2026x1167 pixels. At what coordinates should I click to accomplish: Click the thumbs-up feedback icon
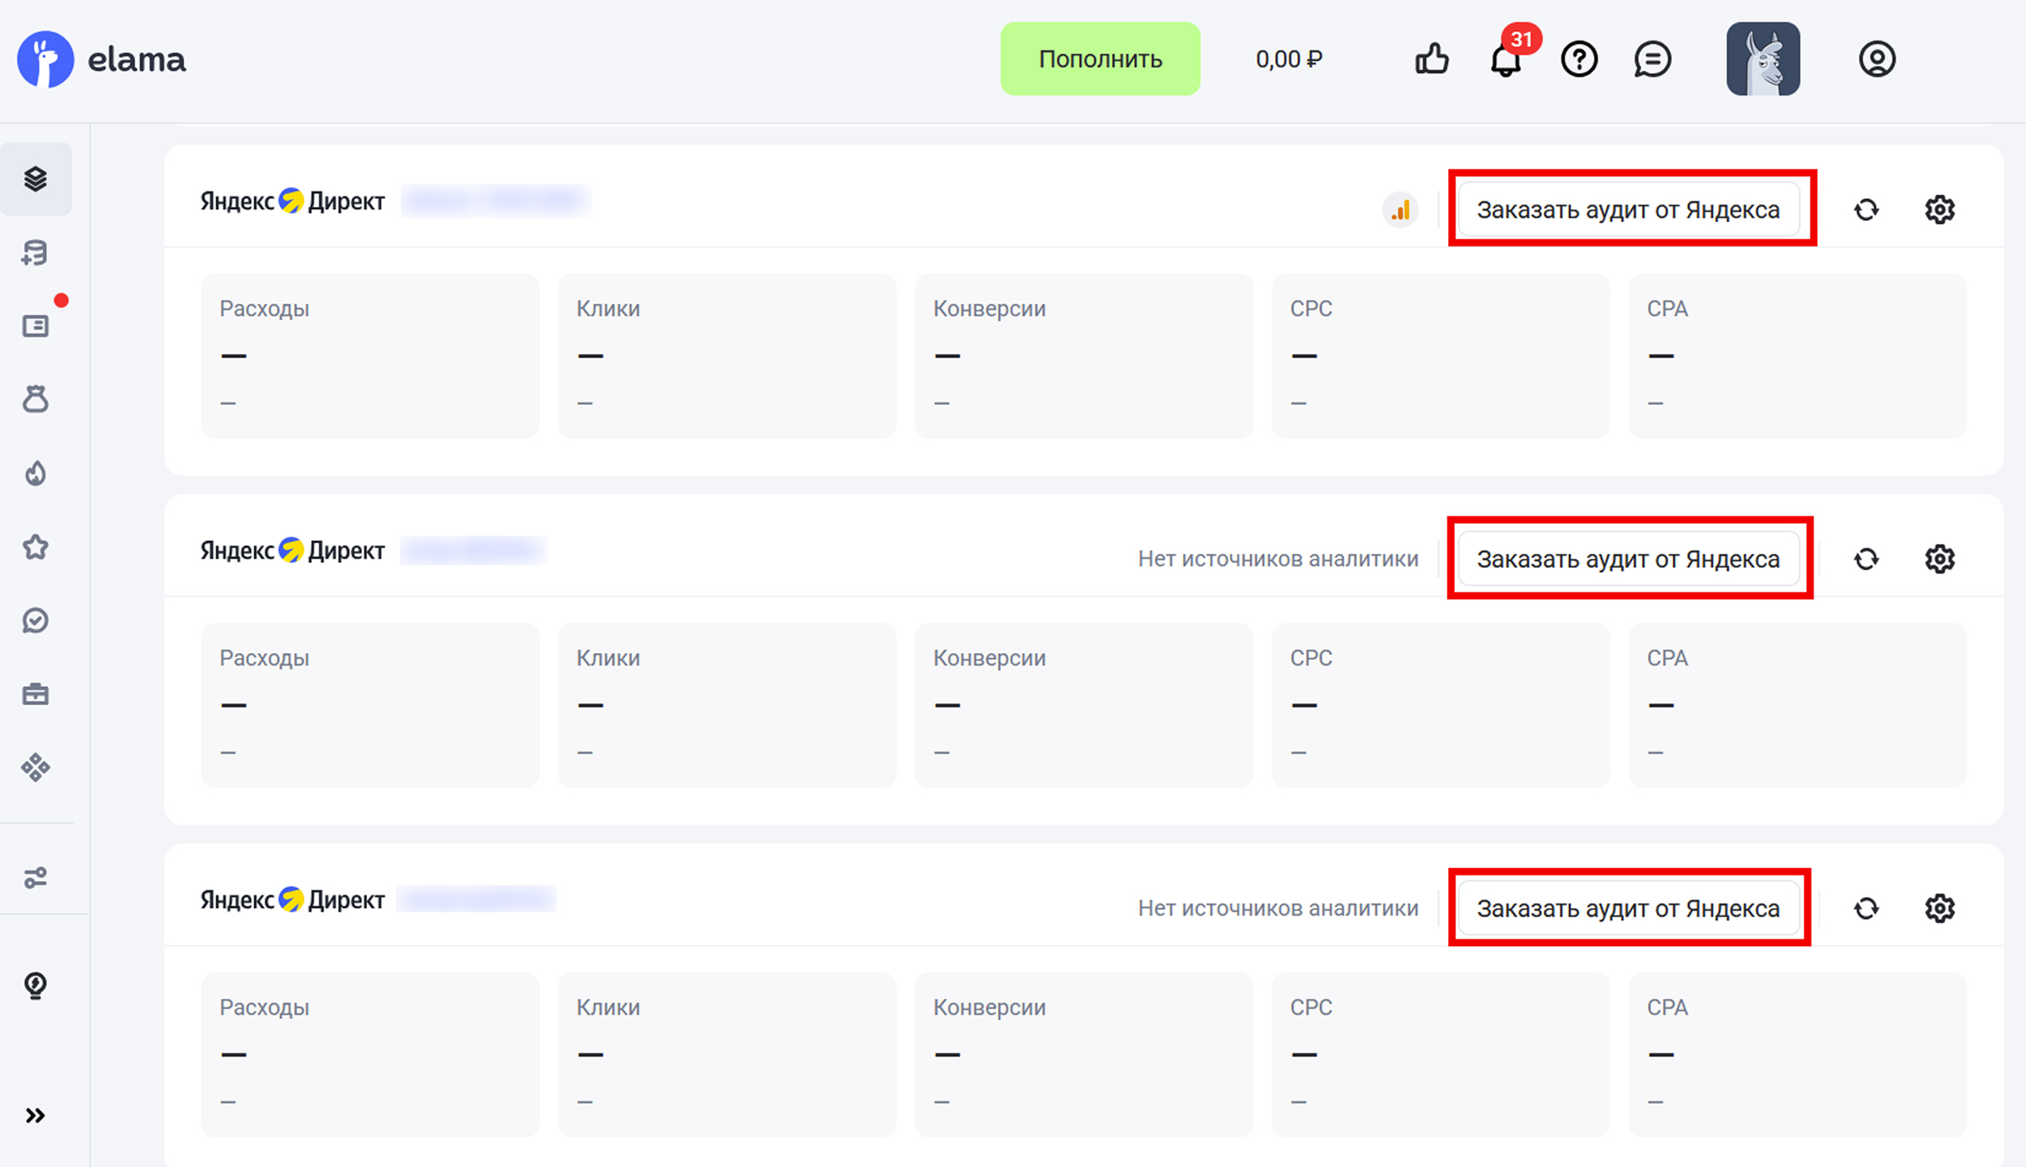(x=1432, y=59)
